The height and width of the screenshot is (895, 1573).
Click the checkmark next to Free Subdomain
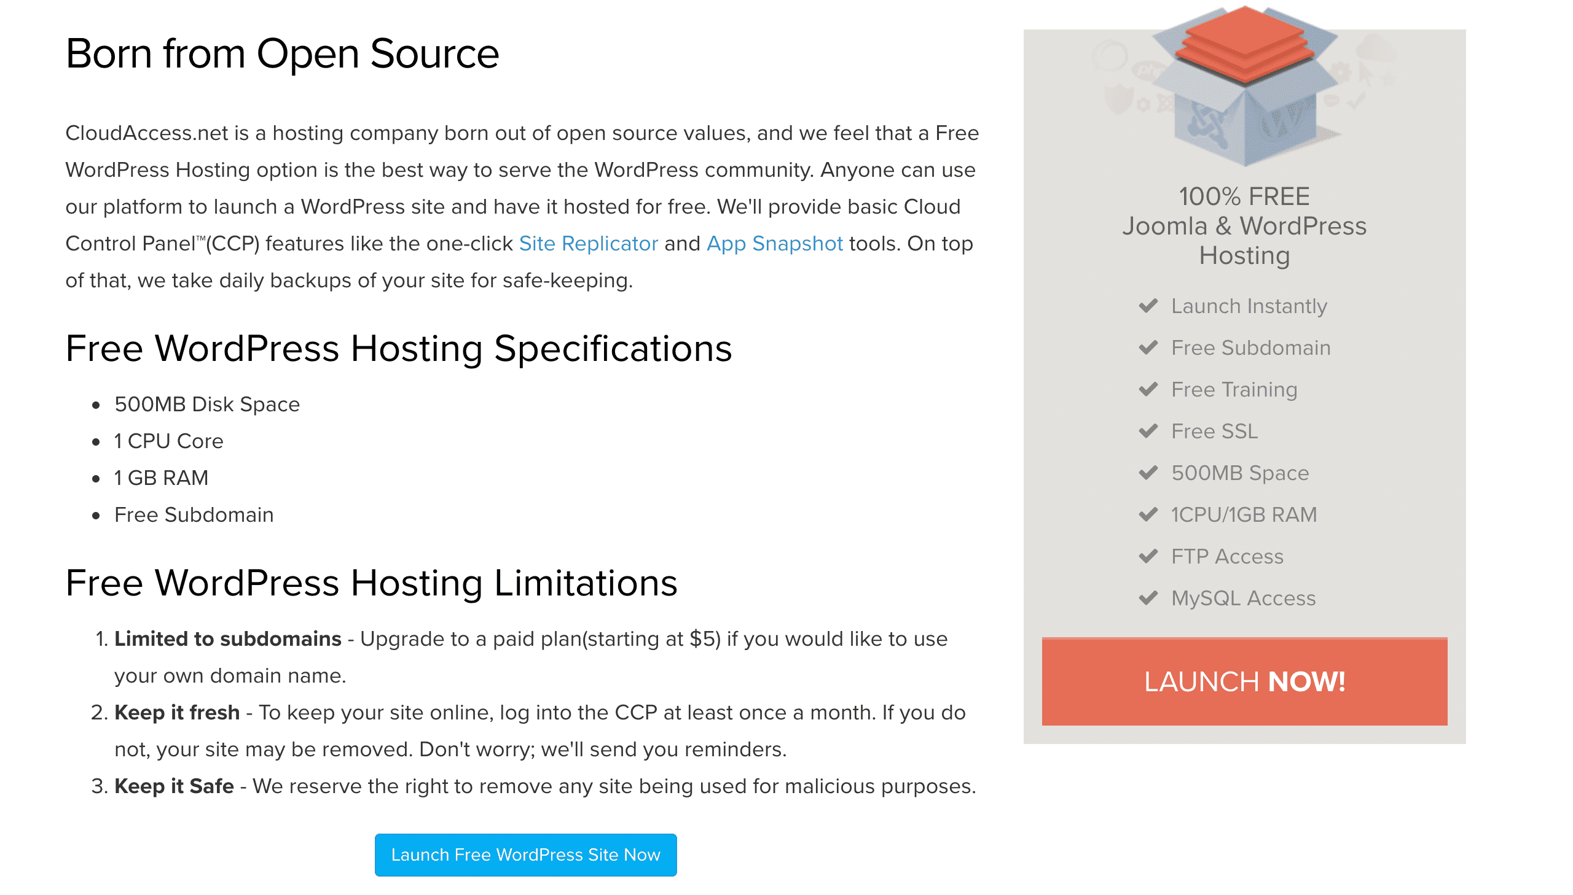pyautogui.click(x=1148, y=347)
